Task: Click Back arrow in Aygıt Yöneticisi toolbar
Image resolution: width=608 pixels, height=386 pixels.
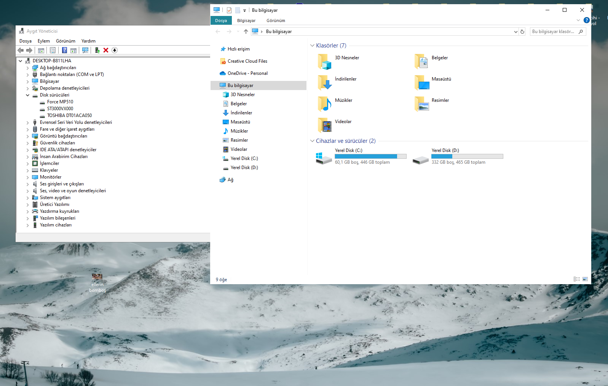Action: coord(21,50)
